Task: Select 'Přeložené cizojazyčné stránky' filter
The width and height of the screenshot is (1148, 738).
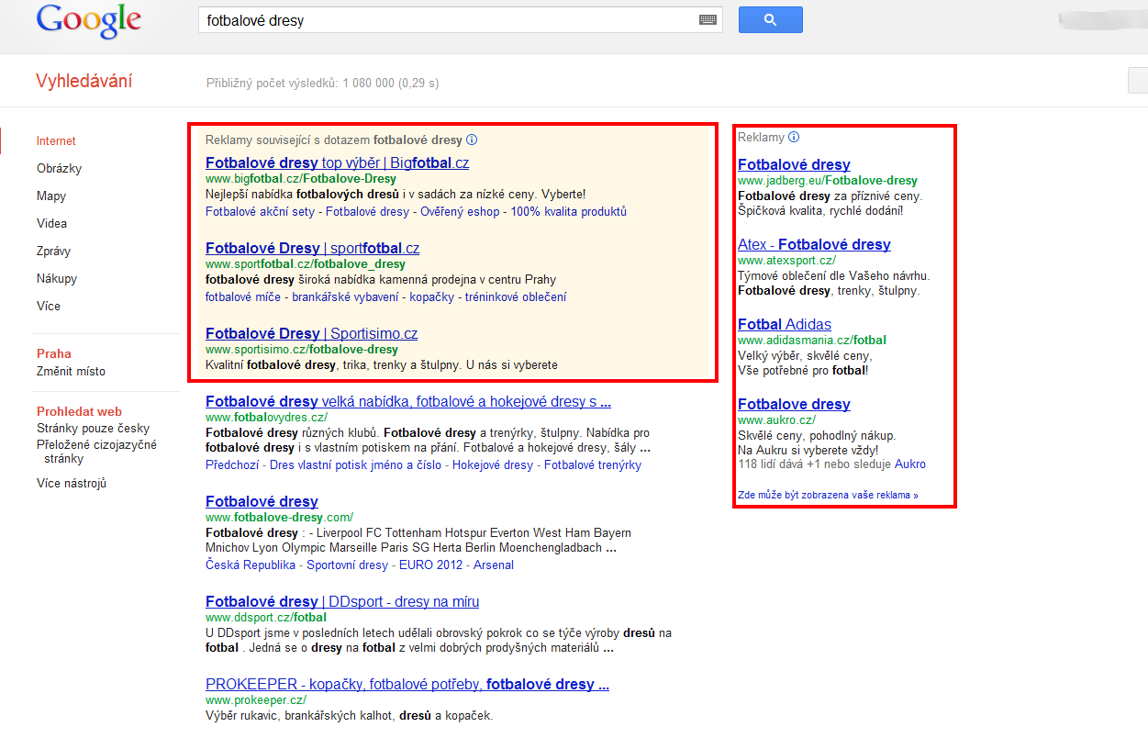Action: 96,452
